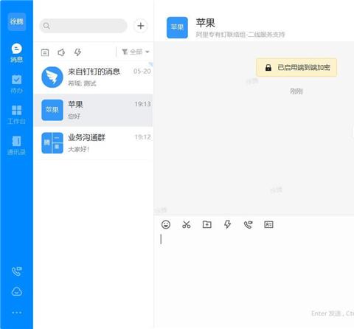Focus the conversation search field
This screenshot has height=329, width=354.
click(83, 26)
